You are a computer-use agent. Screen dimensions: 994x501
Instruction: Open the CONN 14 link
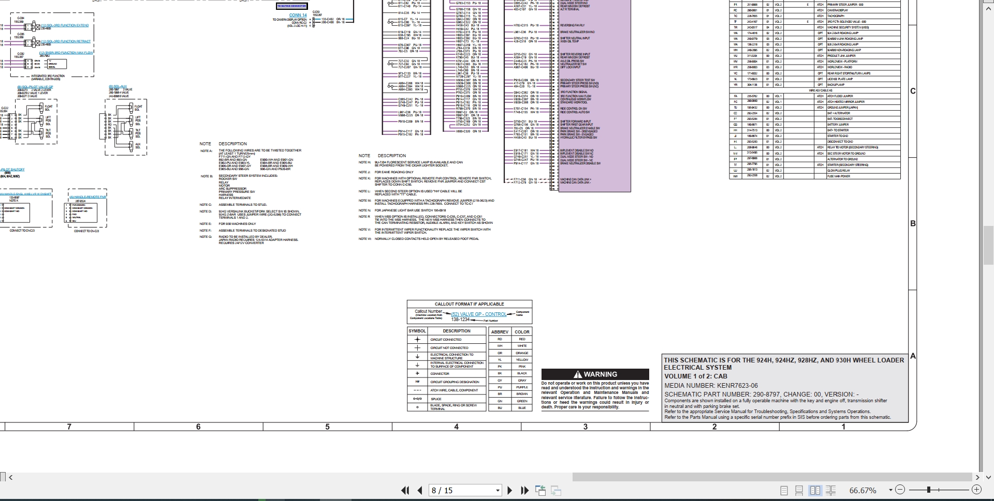tap(298, 15)
